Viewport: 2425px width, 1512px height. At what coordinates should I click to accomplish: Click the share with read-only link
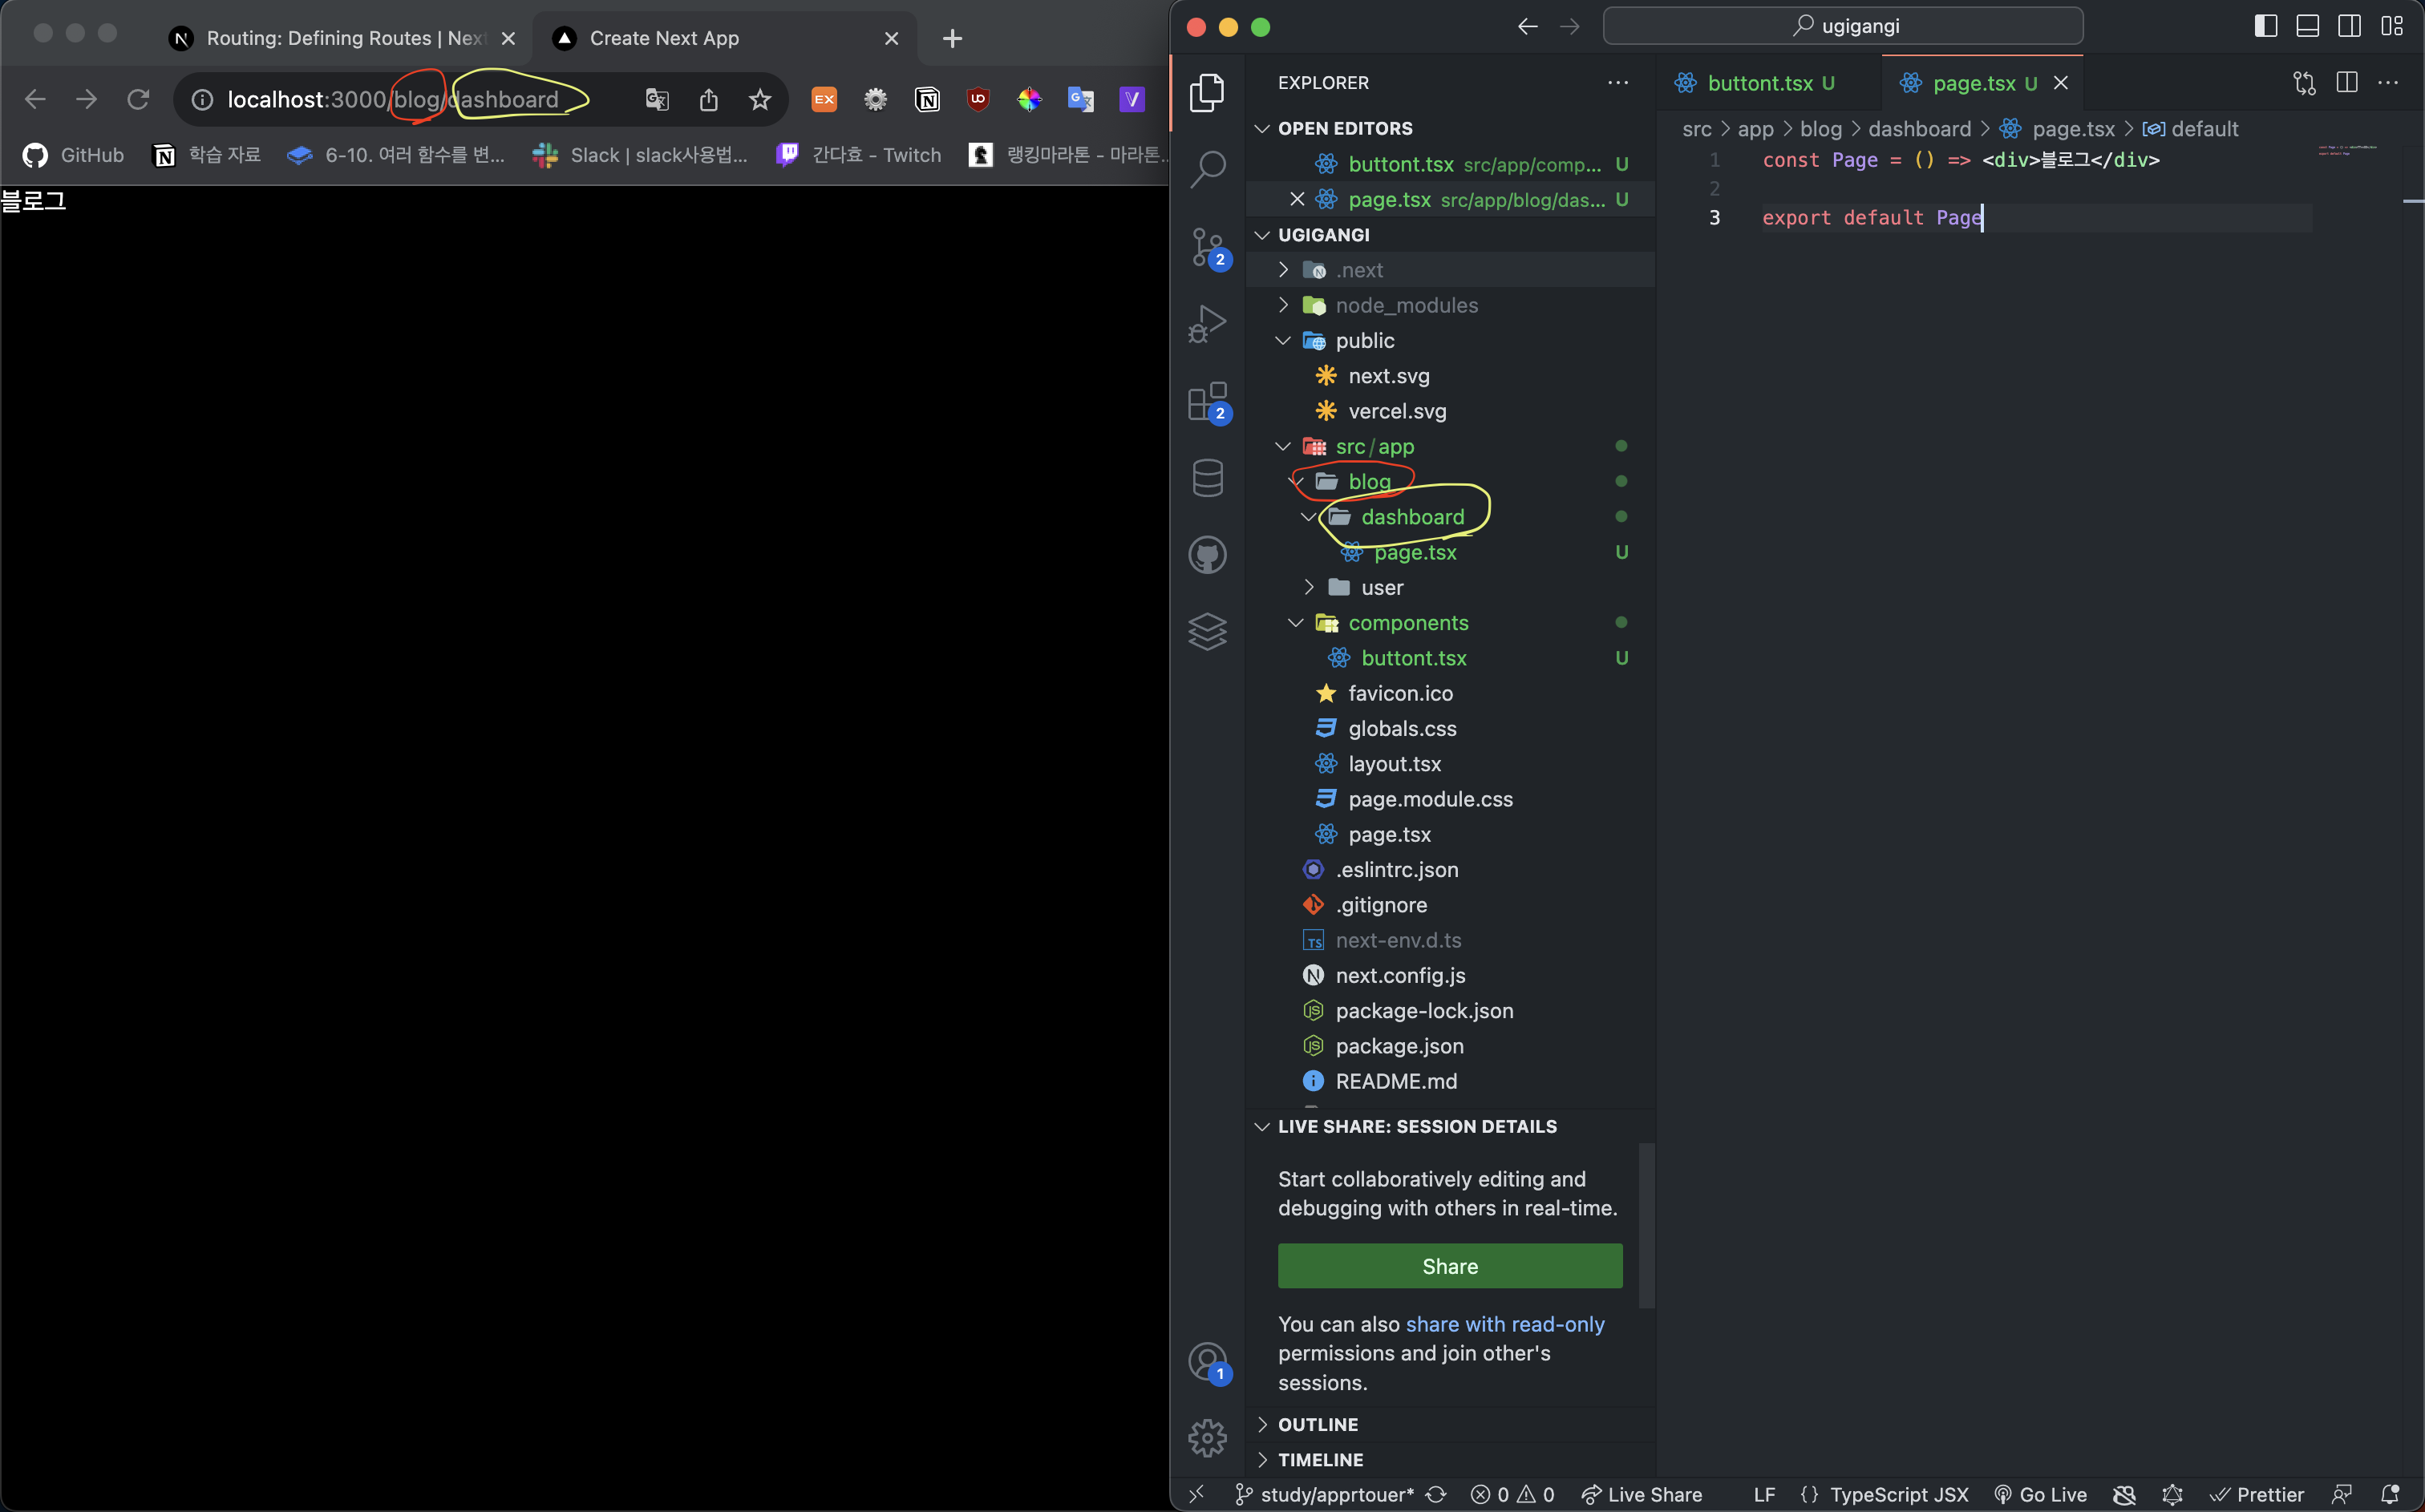point(1505,1324)
